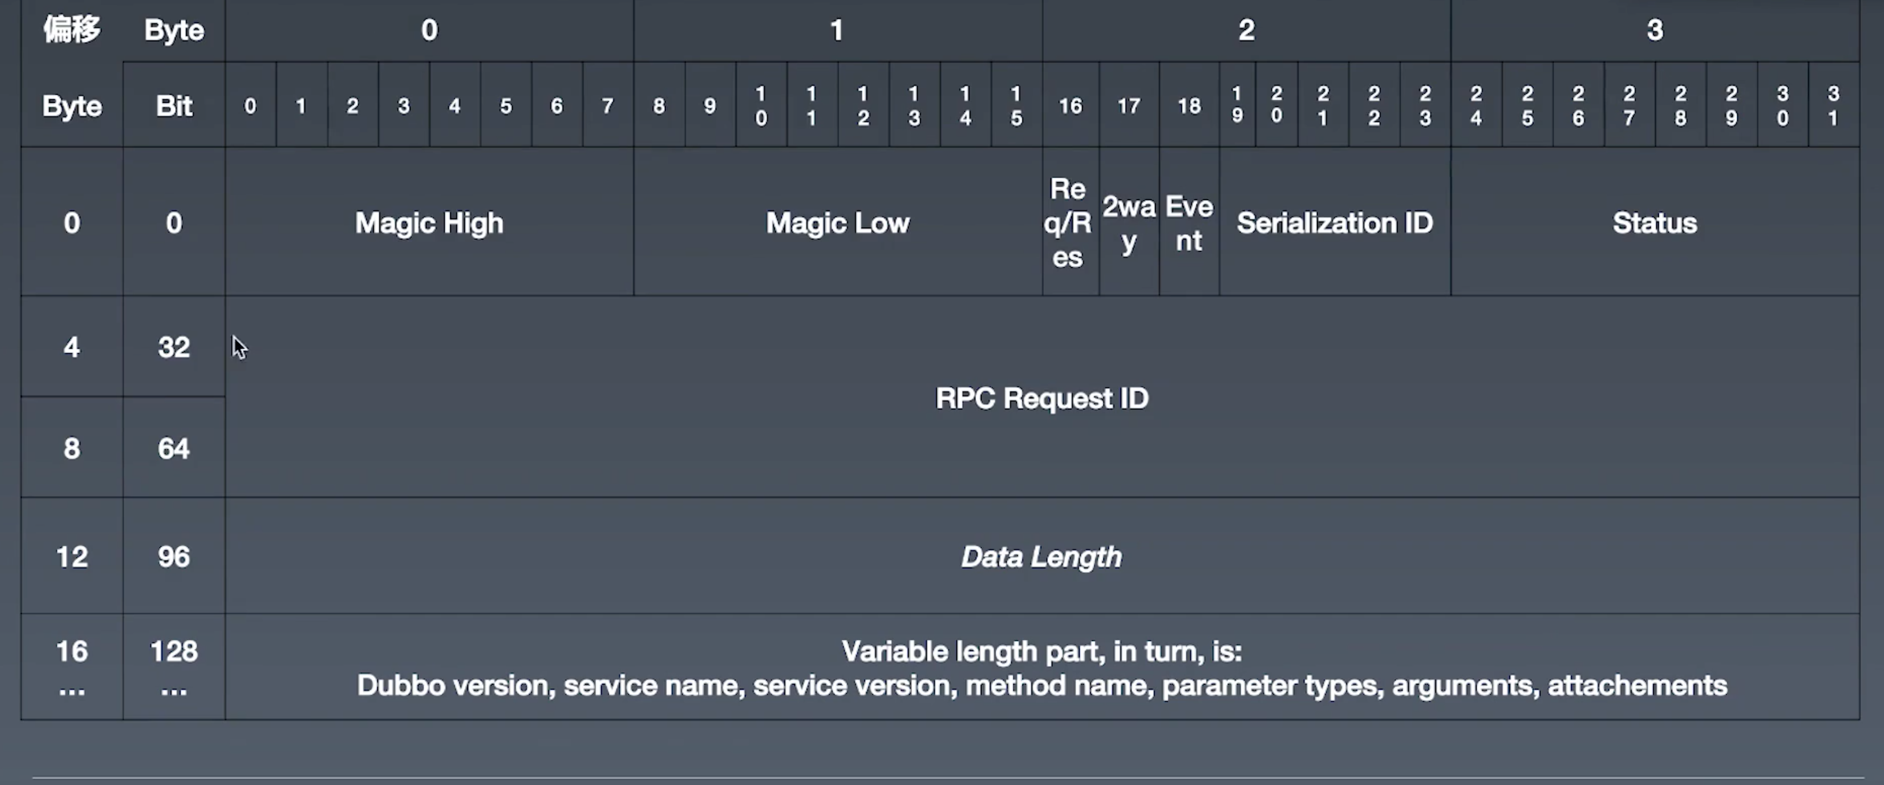Click bit number 7 header cell
Image resolution: width=1884 pixels, height=785 pixels.
click(607, 105)
